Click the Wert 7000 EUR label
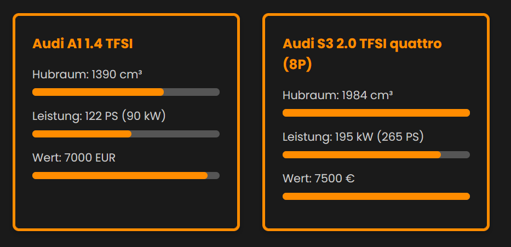Screen dimensions: 511x247 click(x=74, y=158)
